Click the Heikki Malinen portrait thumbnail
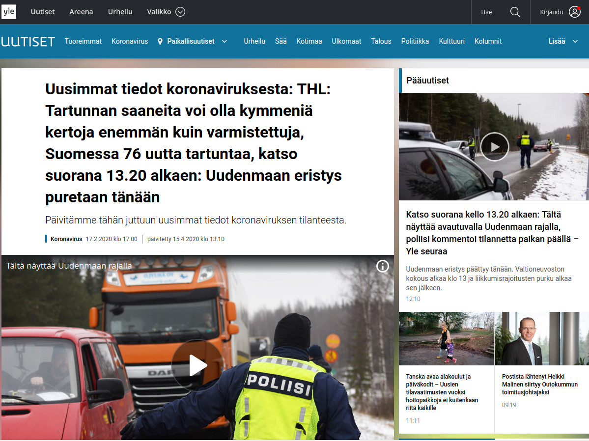589x441 pixels. [541, 339]
